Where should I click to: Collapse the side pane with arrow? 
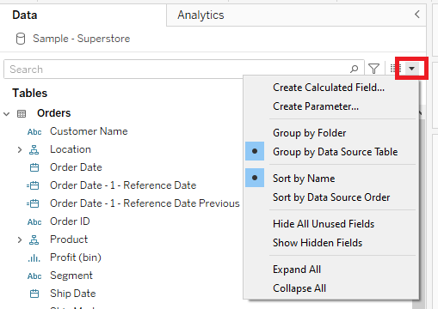[x=417, y=15]
